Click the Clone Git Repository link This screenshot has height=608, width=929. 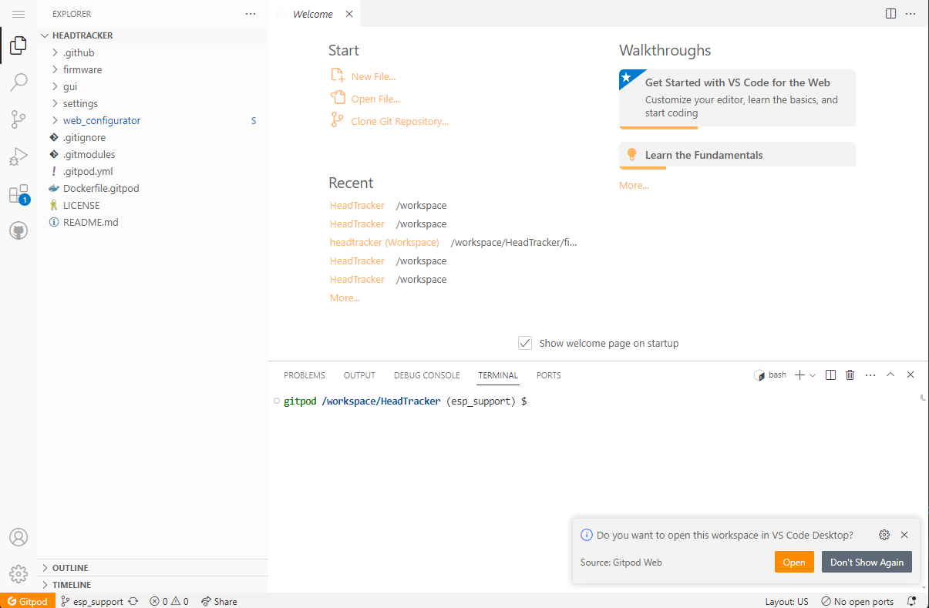[x=399, y=121]
